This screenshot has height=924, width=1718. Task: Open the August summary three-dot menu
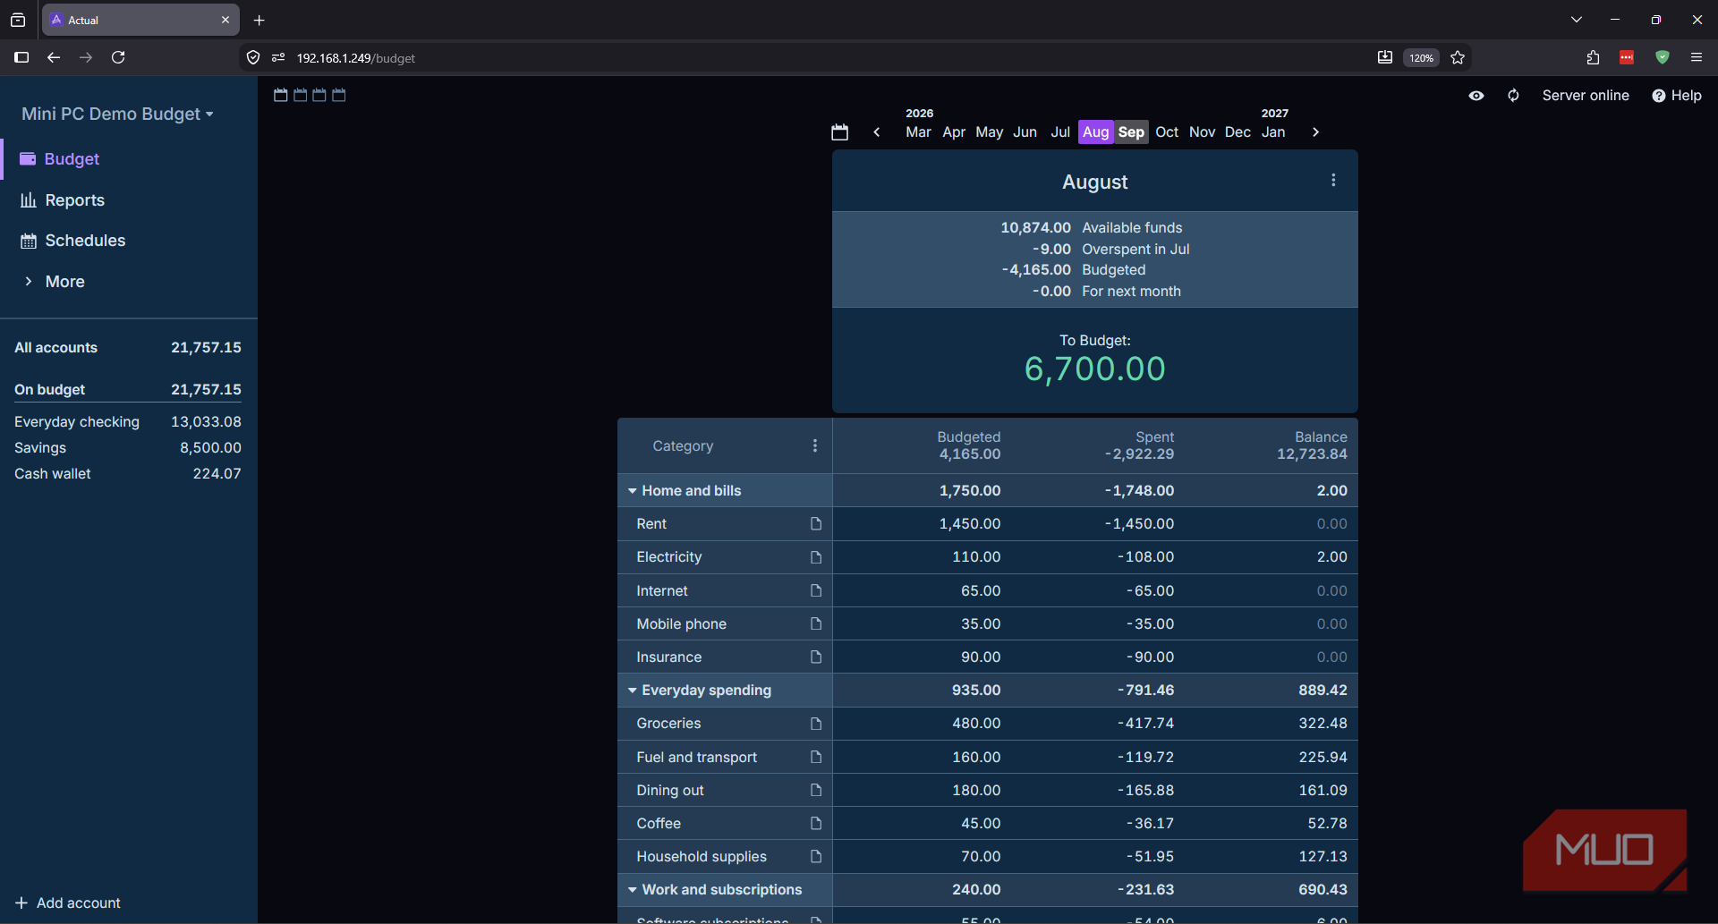[1333, 181]
